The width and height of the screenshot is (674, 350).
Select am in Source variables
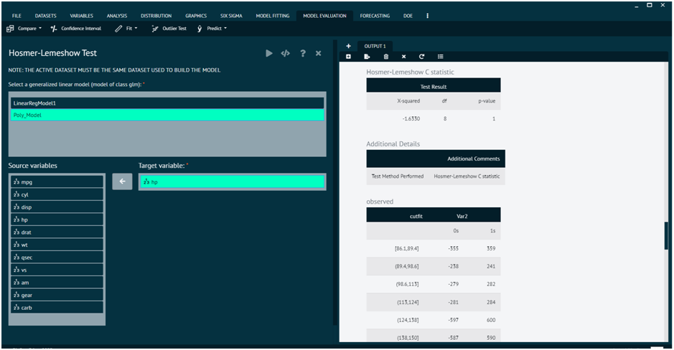pos(57,282)
